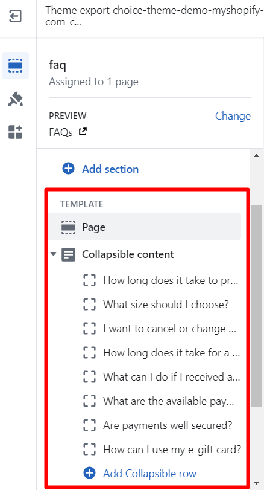This screenshot has width=264, height=490.
Task: Click scrollbar up arrow
Action: tap(256, 156)
